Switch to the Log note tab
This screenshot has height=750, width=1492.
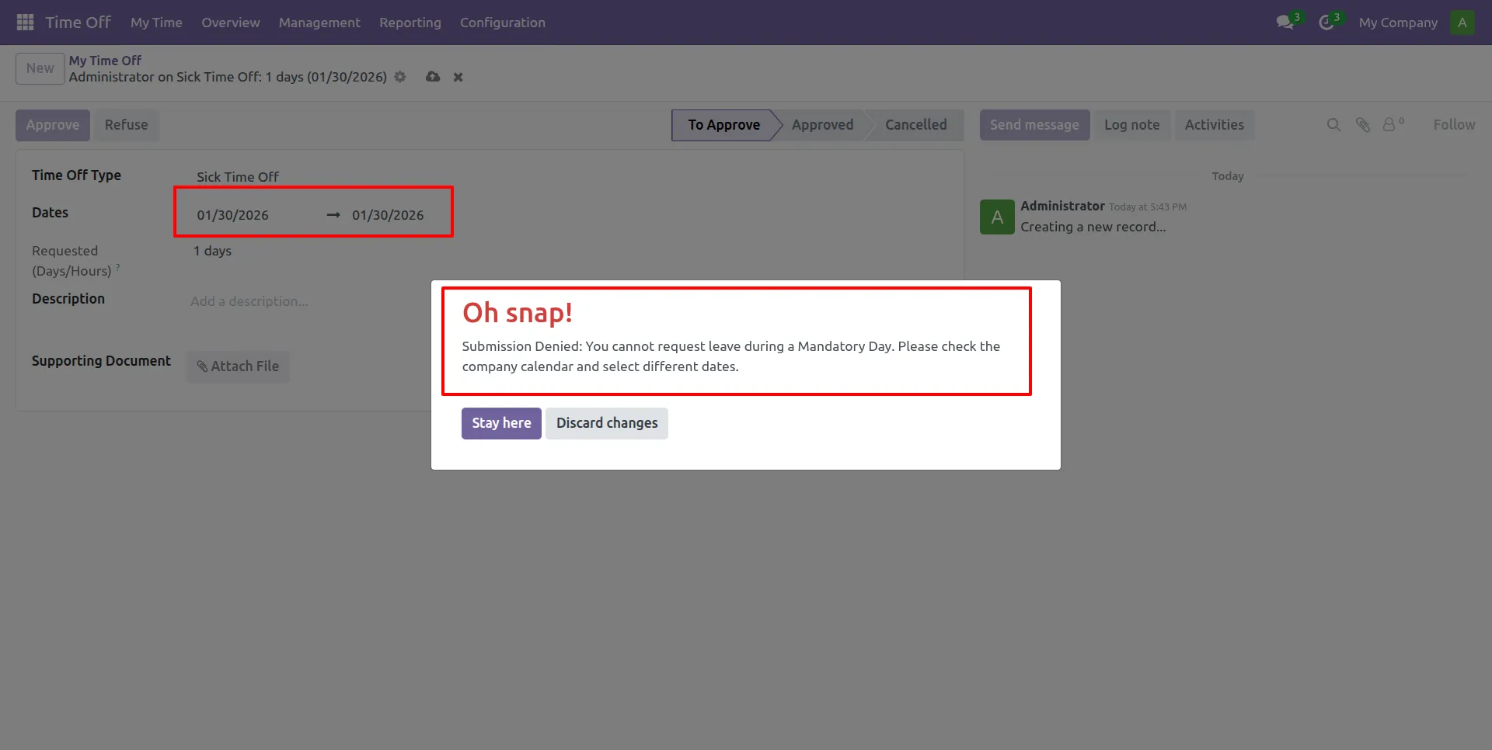(x=1132, y=124)
